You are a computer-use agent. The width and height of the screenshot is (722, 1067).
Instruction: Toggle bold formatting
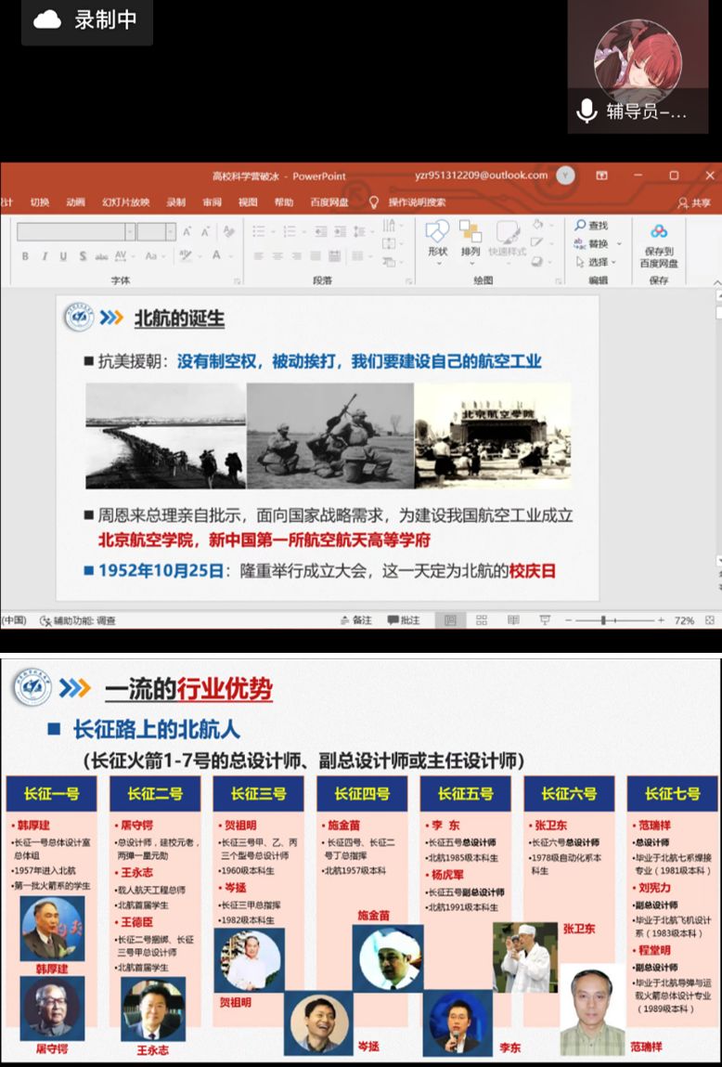coord(25,256)
